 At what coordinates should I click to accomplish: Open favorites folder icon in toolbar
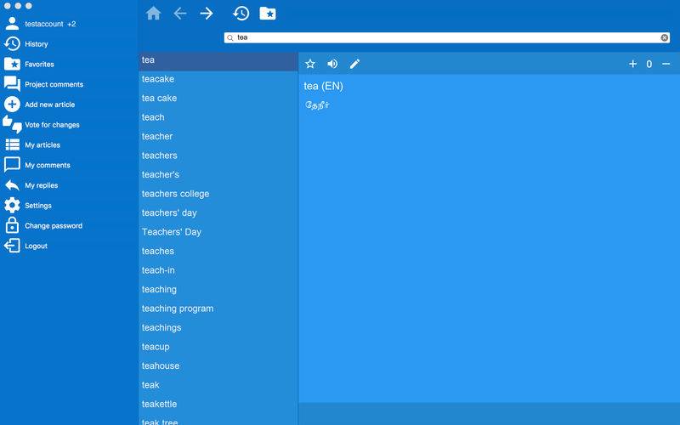pos(268,14)
